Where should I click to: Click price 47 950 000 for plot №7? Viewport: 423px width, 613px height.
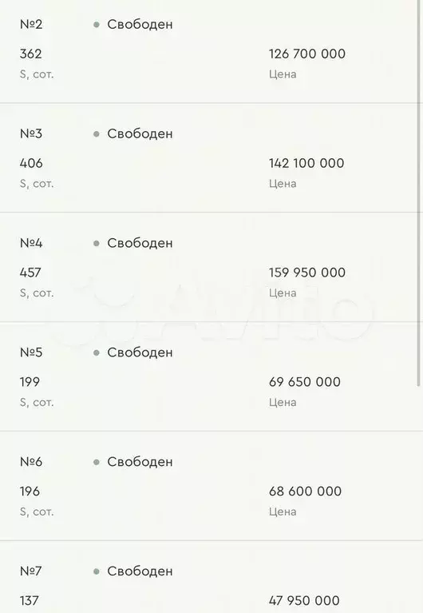tap(304, 600)
